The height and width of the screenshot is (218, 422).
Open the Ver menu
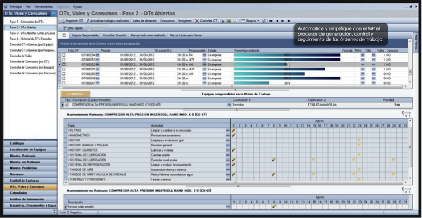click(x=28, y=6)
